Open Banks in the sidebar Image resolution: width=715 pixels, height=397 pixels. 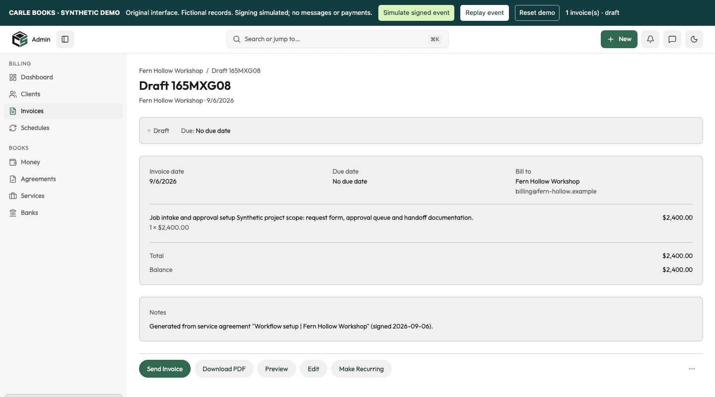tap(64, 213)
